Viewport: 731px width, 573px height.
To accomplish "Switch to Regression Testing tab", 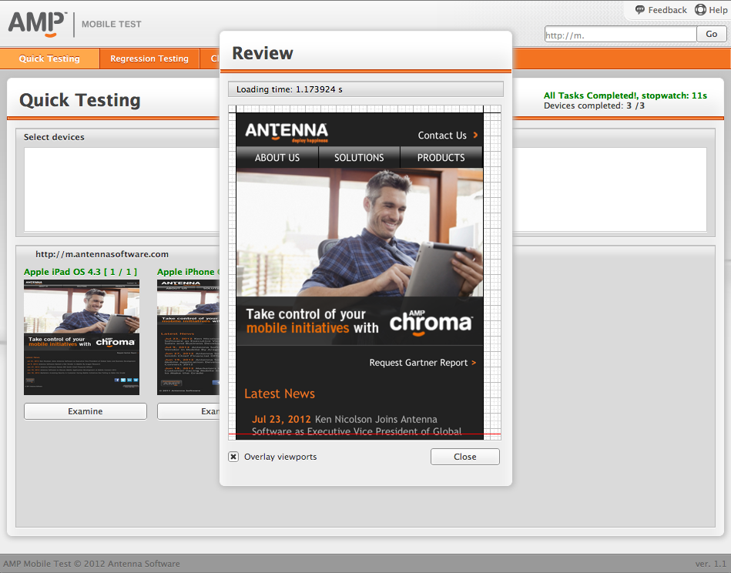I will pos(149,59).
